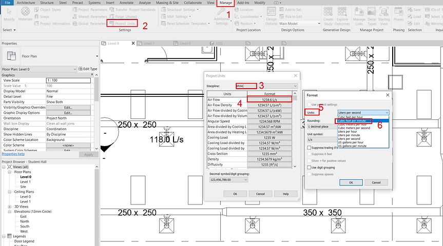Open Project Information
Viewport: 443px width, 246px height.
(52, 24)
